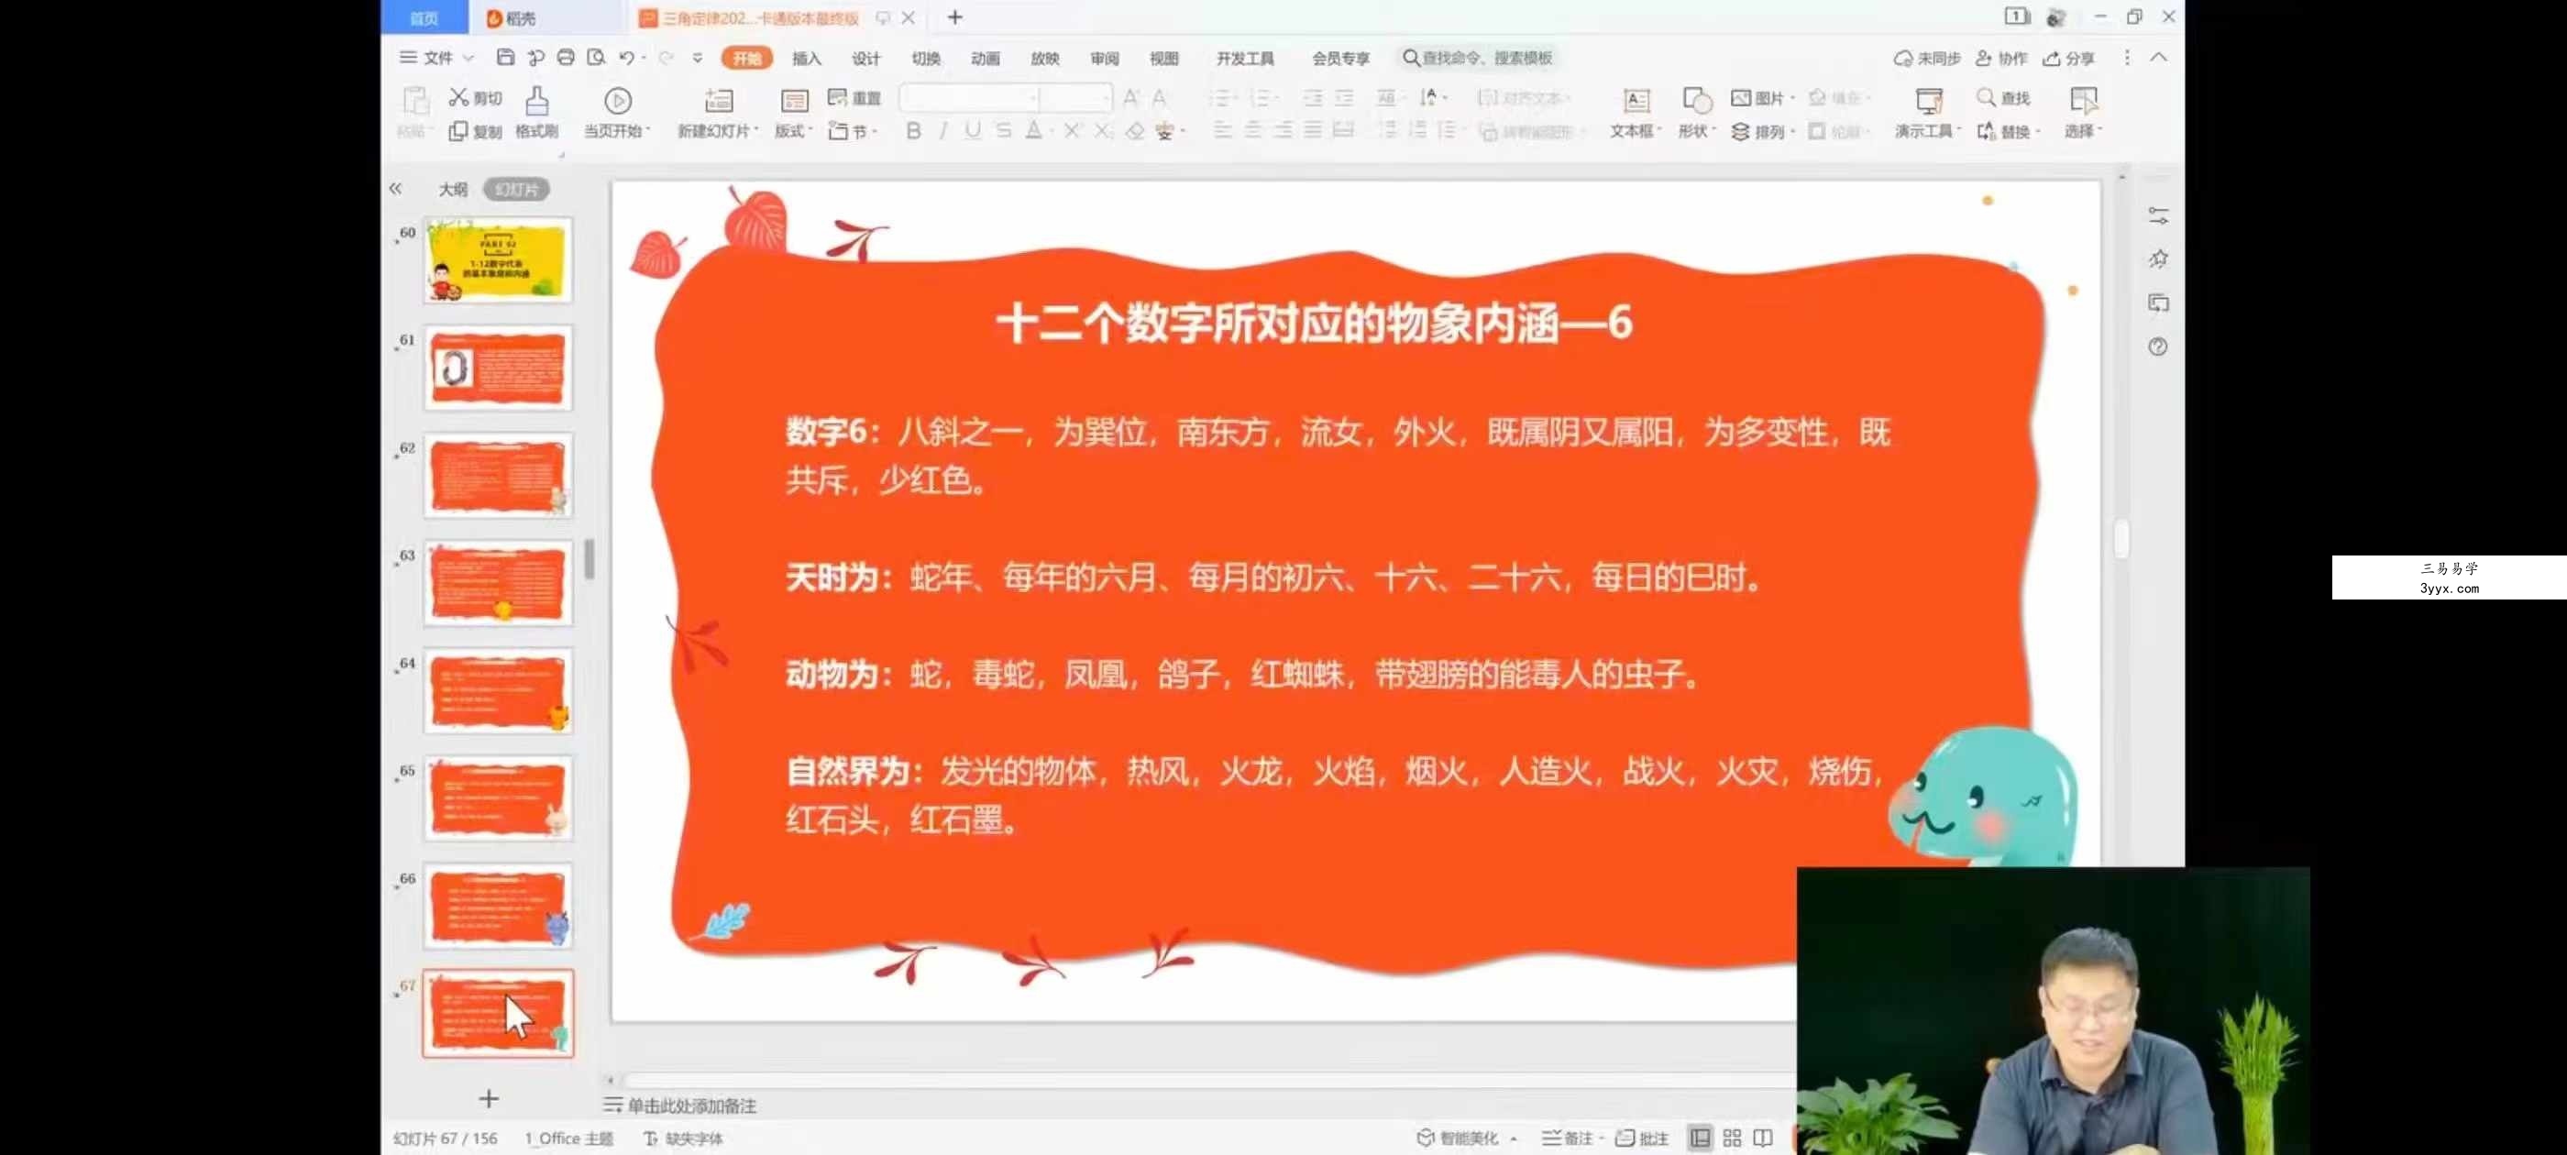The height and width of the screenshot is (1155, 2567).
Task: Click the pin/star icon in right sidebar
Action: click(x=2157, y=259)
